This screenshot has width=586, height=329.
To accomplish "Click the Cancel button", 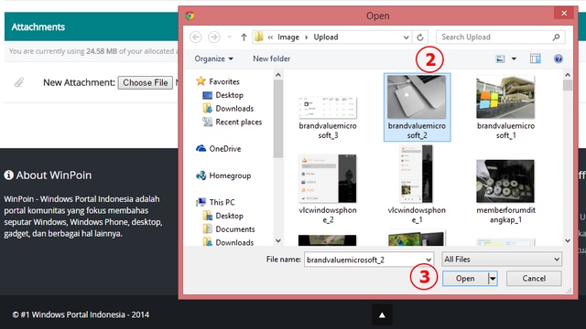I will (x=534, y=279).
